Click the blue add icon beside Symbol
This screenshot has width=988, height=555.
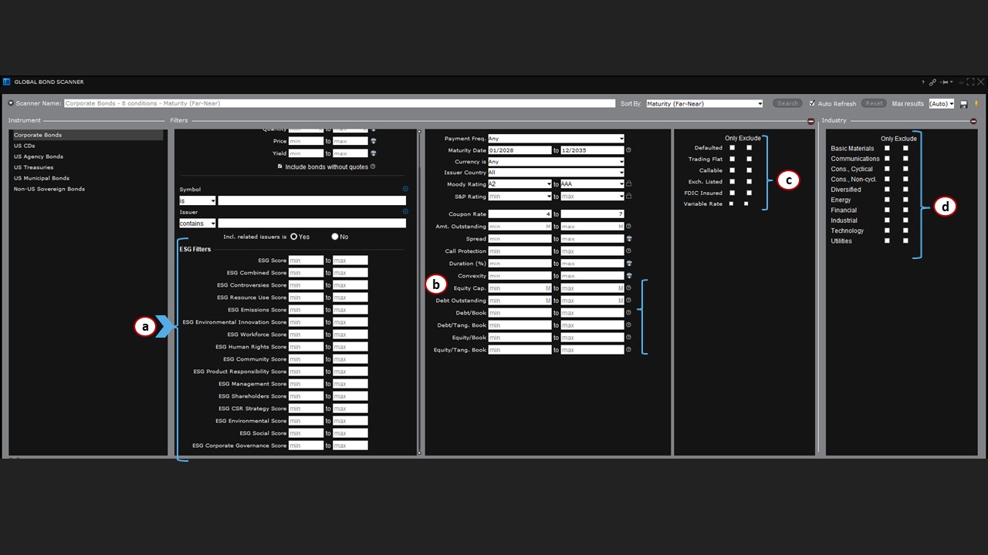tap(405, 189)
